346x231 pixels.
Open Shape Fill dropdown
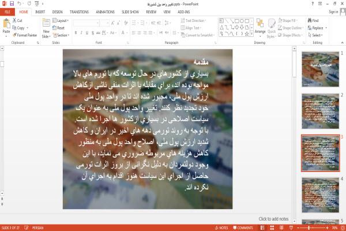click(288, 21)
